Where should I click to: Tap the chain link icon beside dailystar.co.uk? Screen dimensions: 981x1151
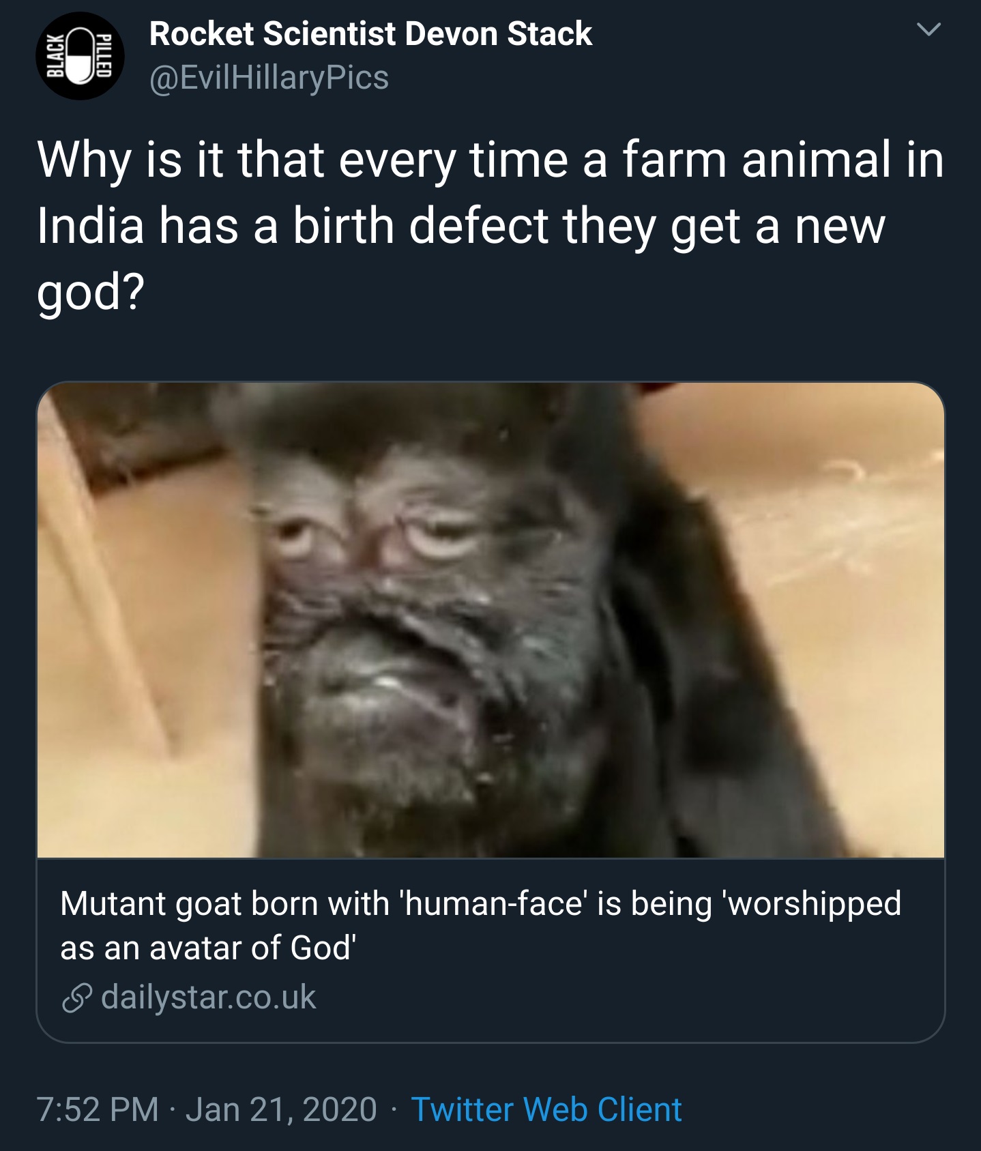click(76, 998)
